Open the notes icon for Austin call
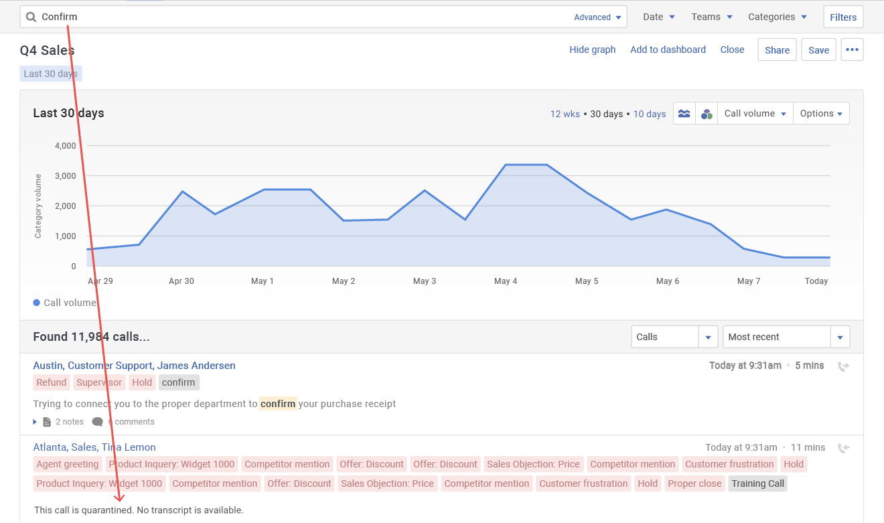Viewport: 884px width, 523px height. [x=47, y=422]
